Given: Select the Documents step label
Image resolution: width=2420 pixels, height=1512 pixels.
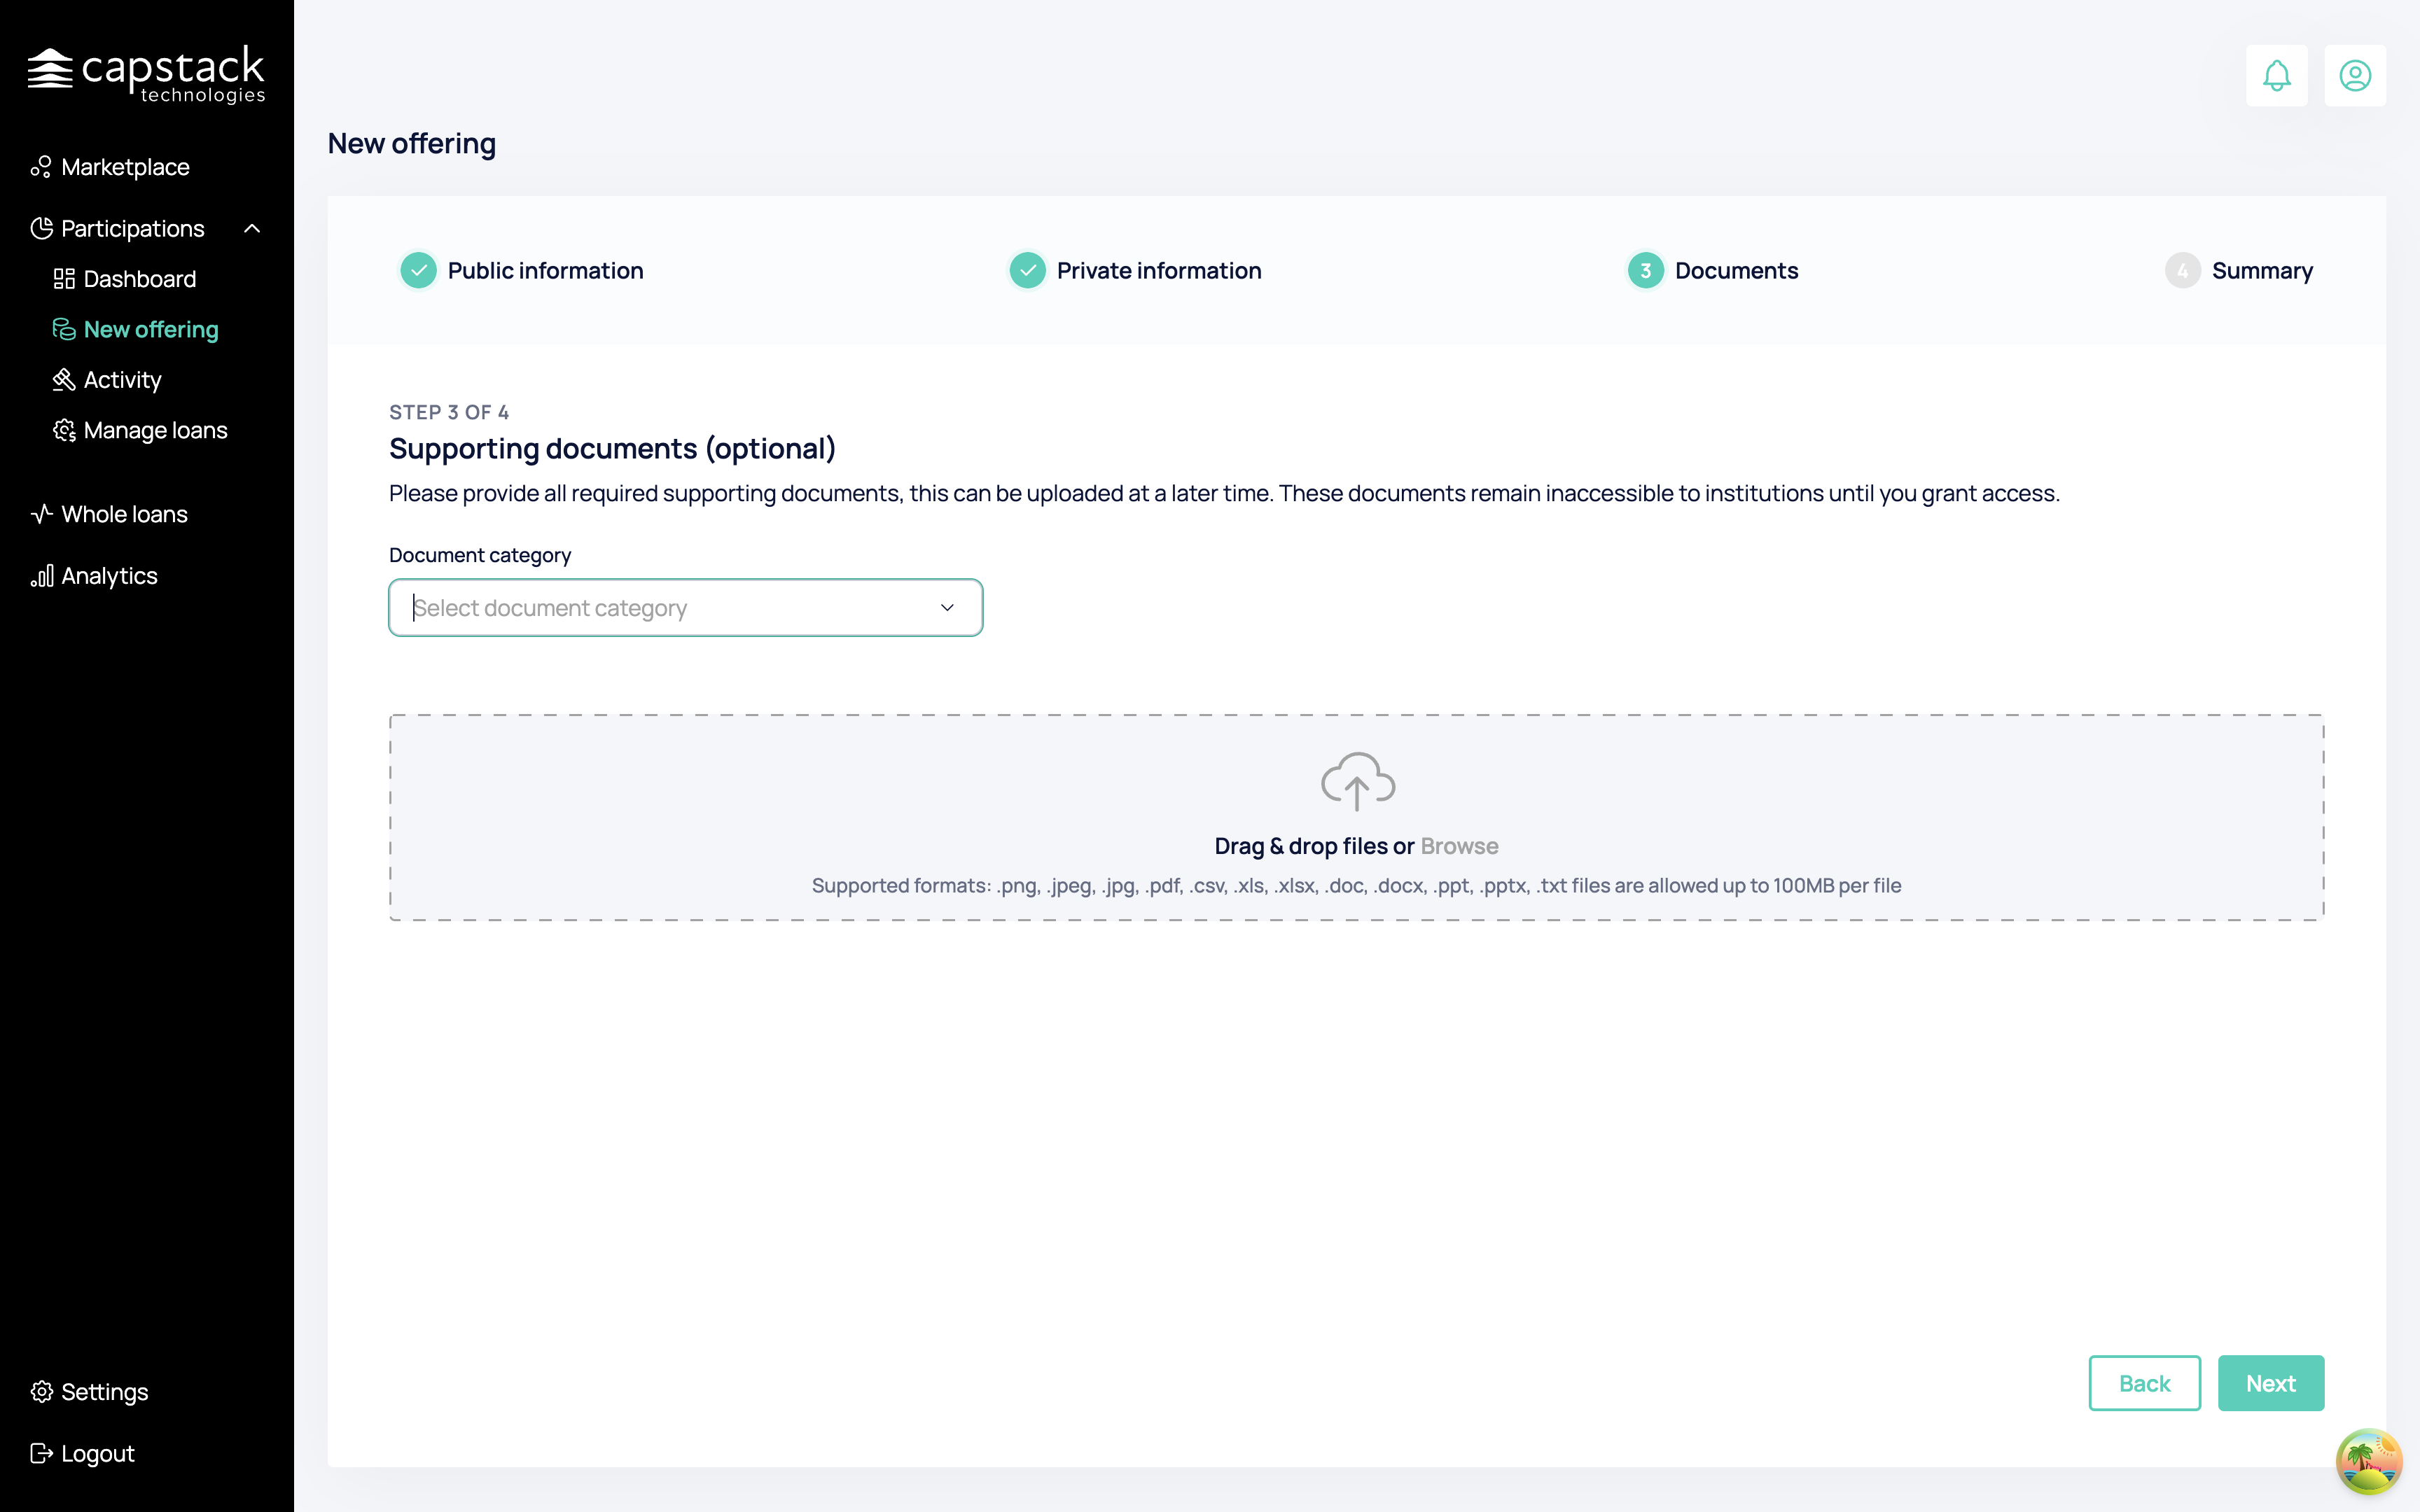Looking at the screenshot, I should click(1736, 270).
